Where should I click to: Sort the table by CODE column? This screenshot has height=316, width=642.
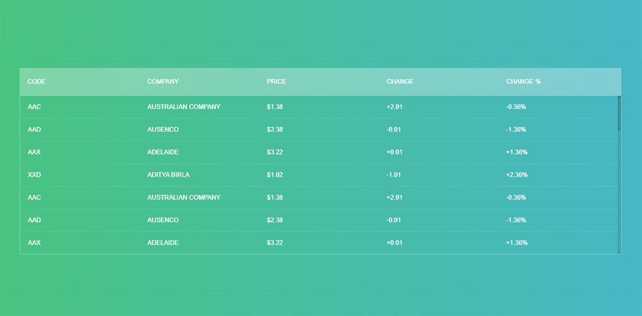[36, 81]
